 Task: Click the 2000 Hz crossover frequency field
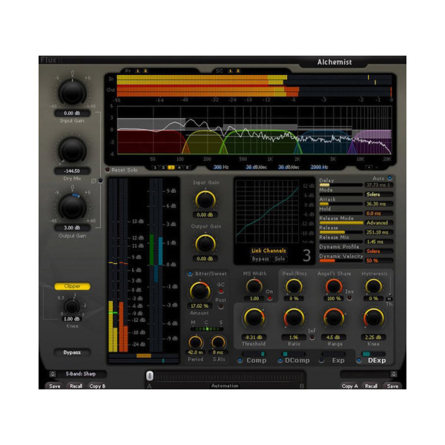[319, 167]
